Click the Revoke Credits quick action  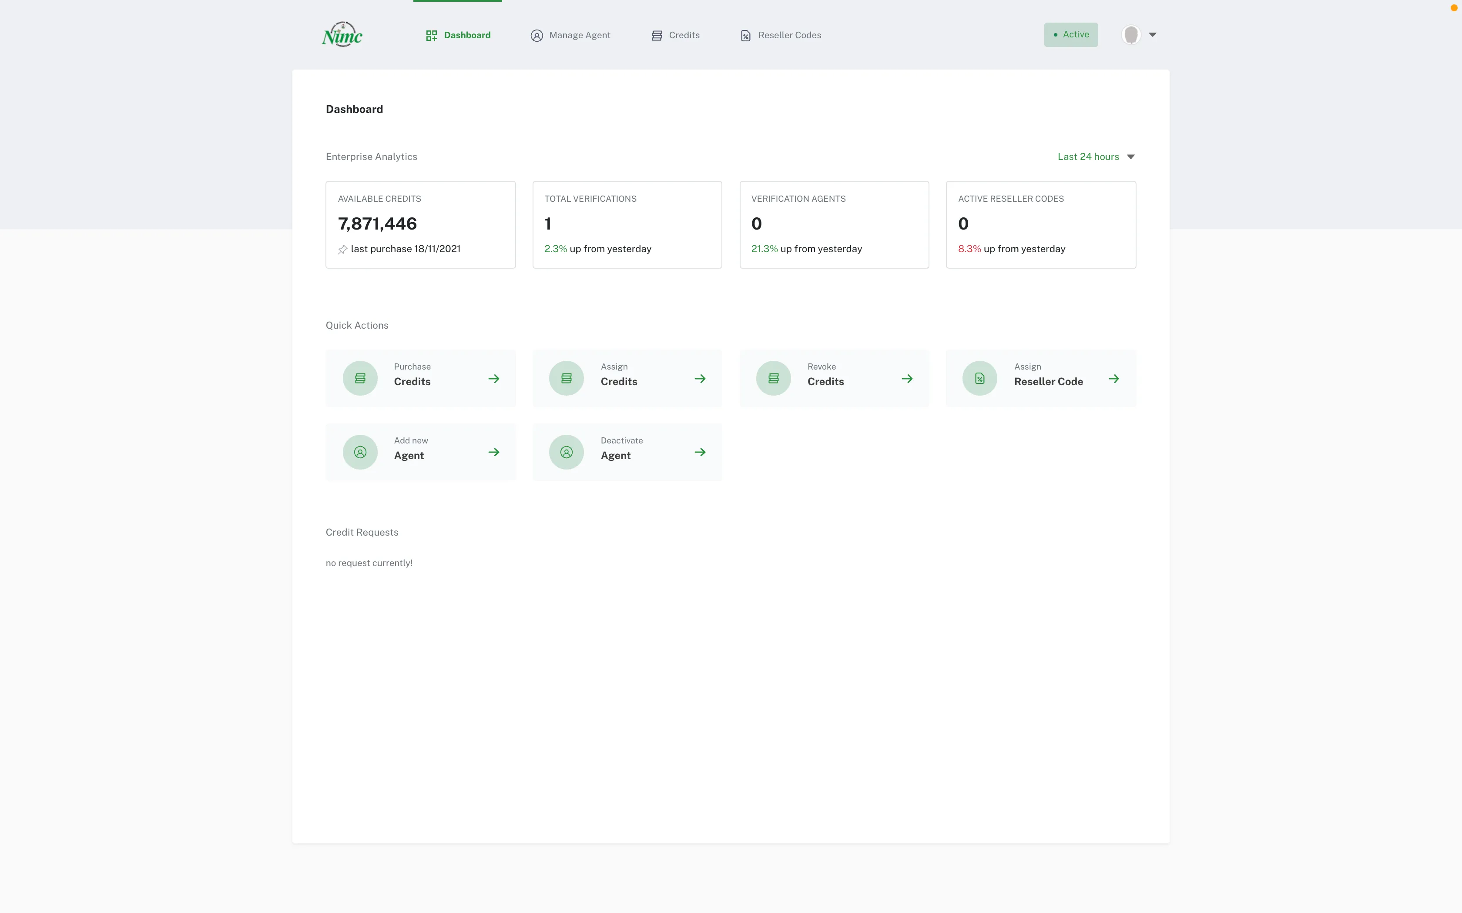coord(834,378)
